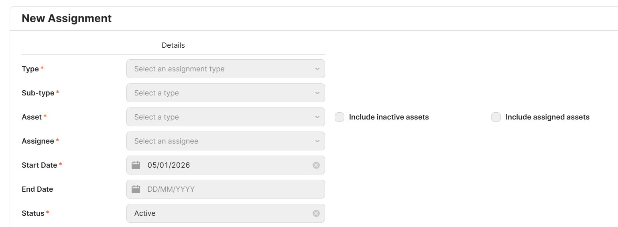Image resolution: width=618 pixels, height=227 pixels.
Task: Click the Sub-type field label
Action: point(38,93)
